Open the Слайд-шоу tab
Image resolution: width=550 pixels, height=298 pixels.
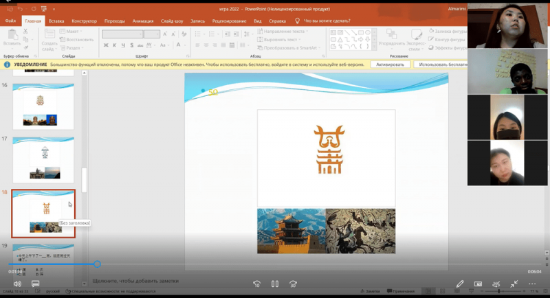[x=172, y=21]
